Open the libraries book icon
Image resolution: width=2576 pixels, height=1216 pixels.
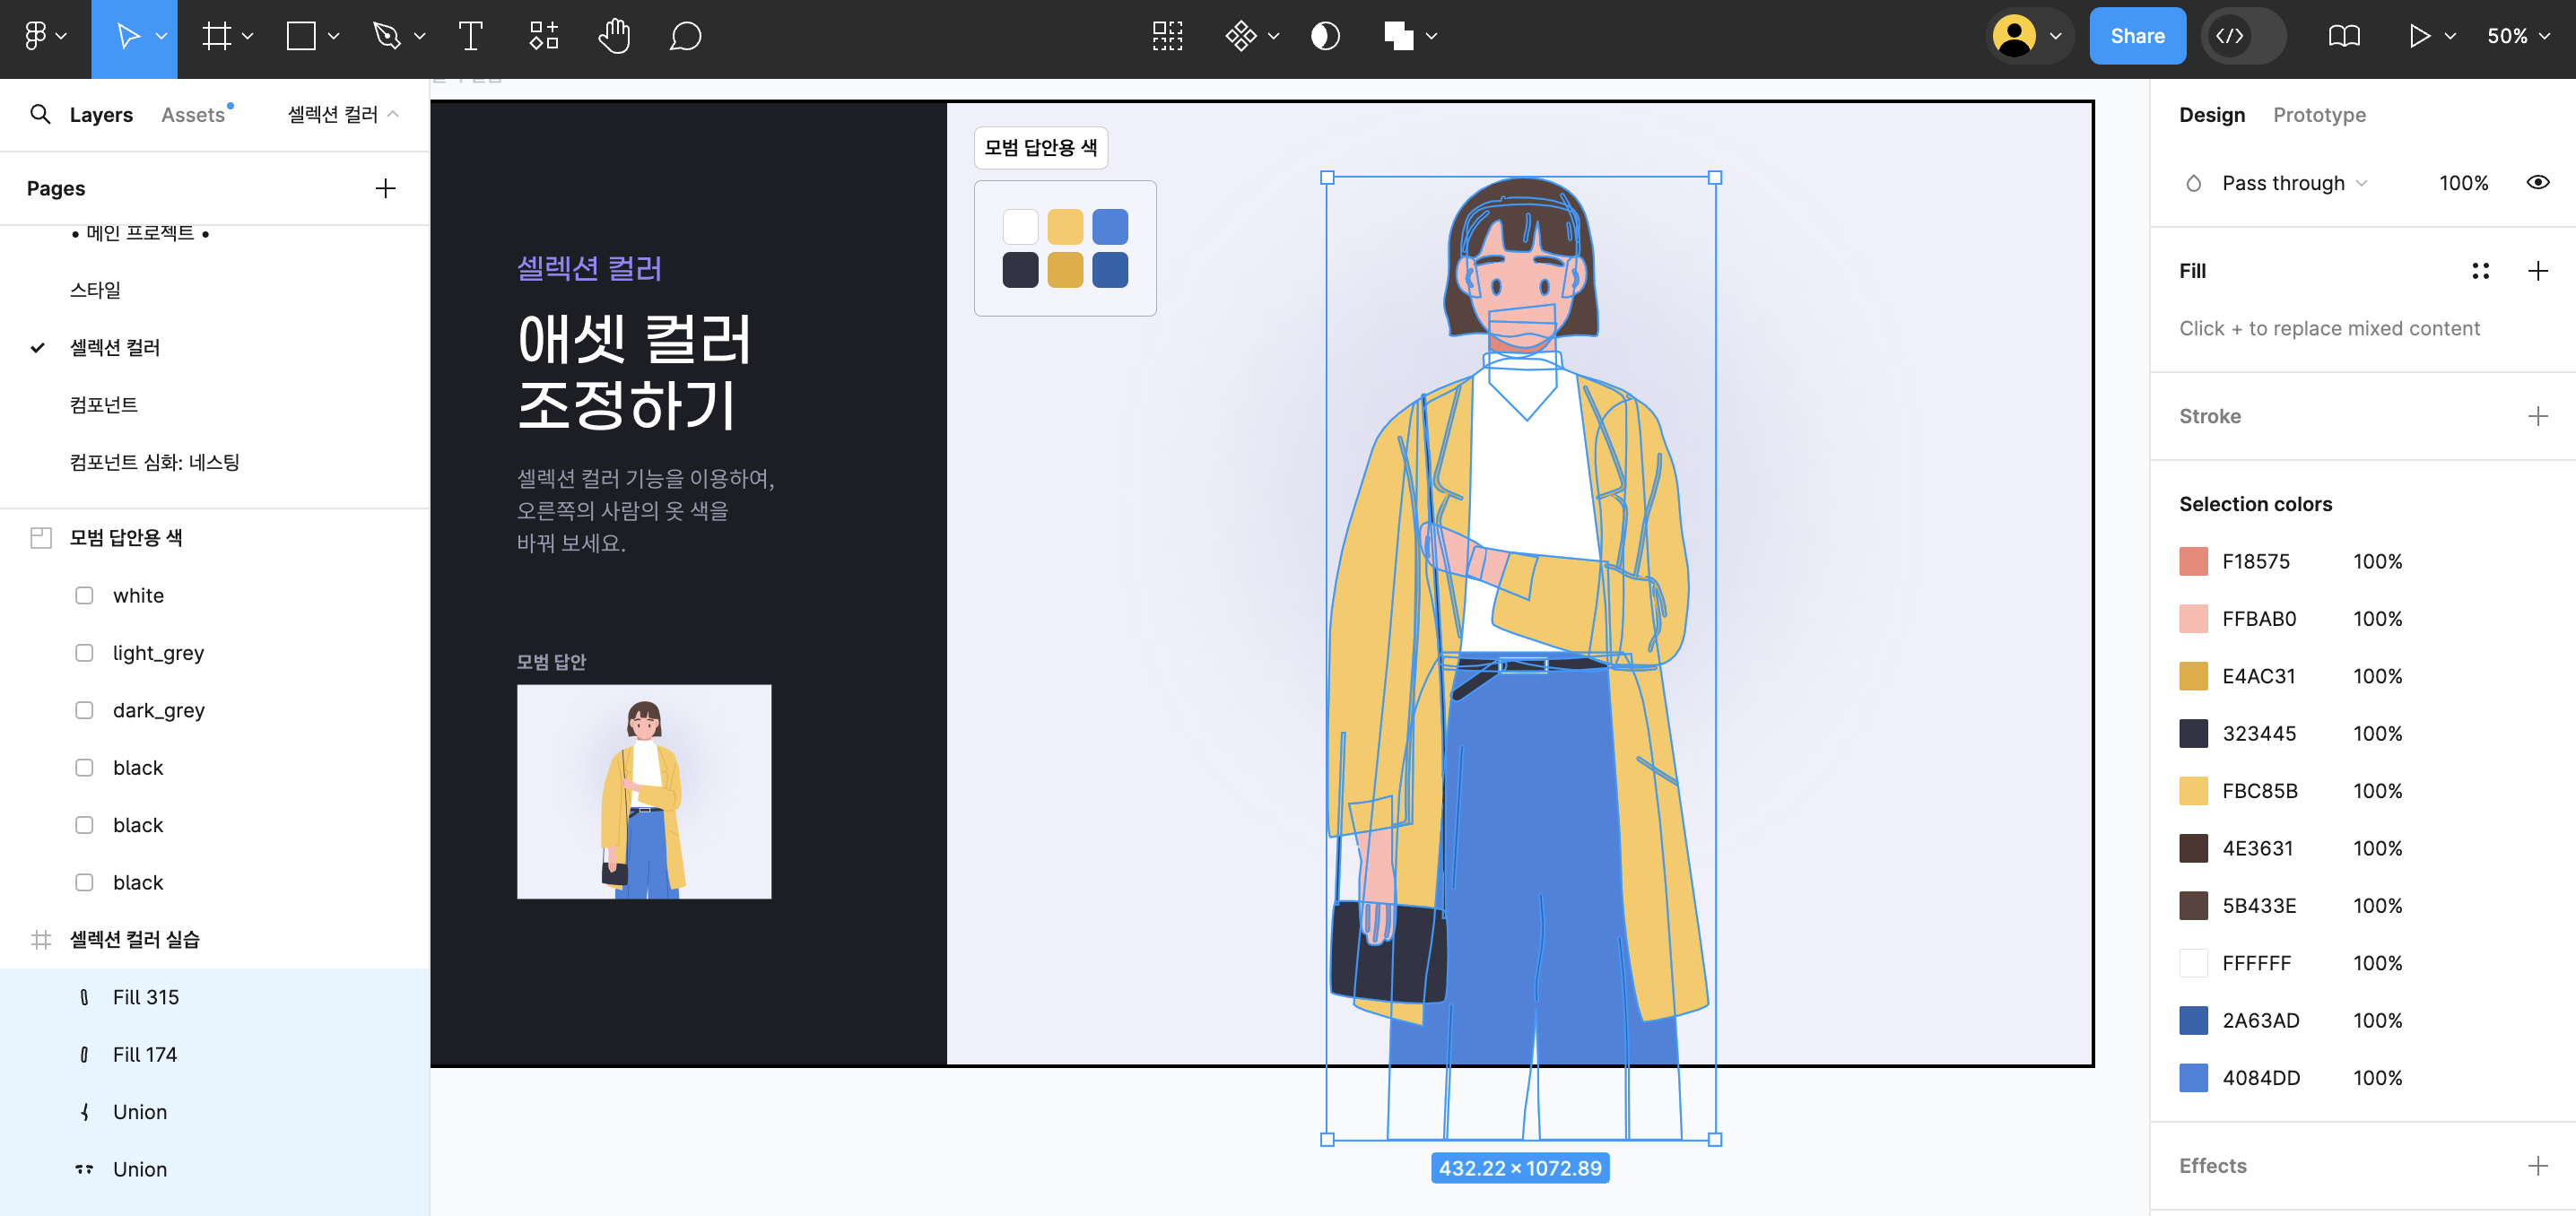2343,37
